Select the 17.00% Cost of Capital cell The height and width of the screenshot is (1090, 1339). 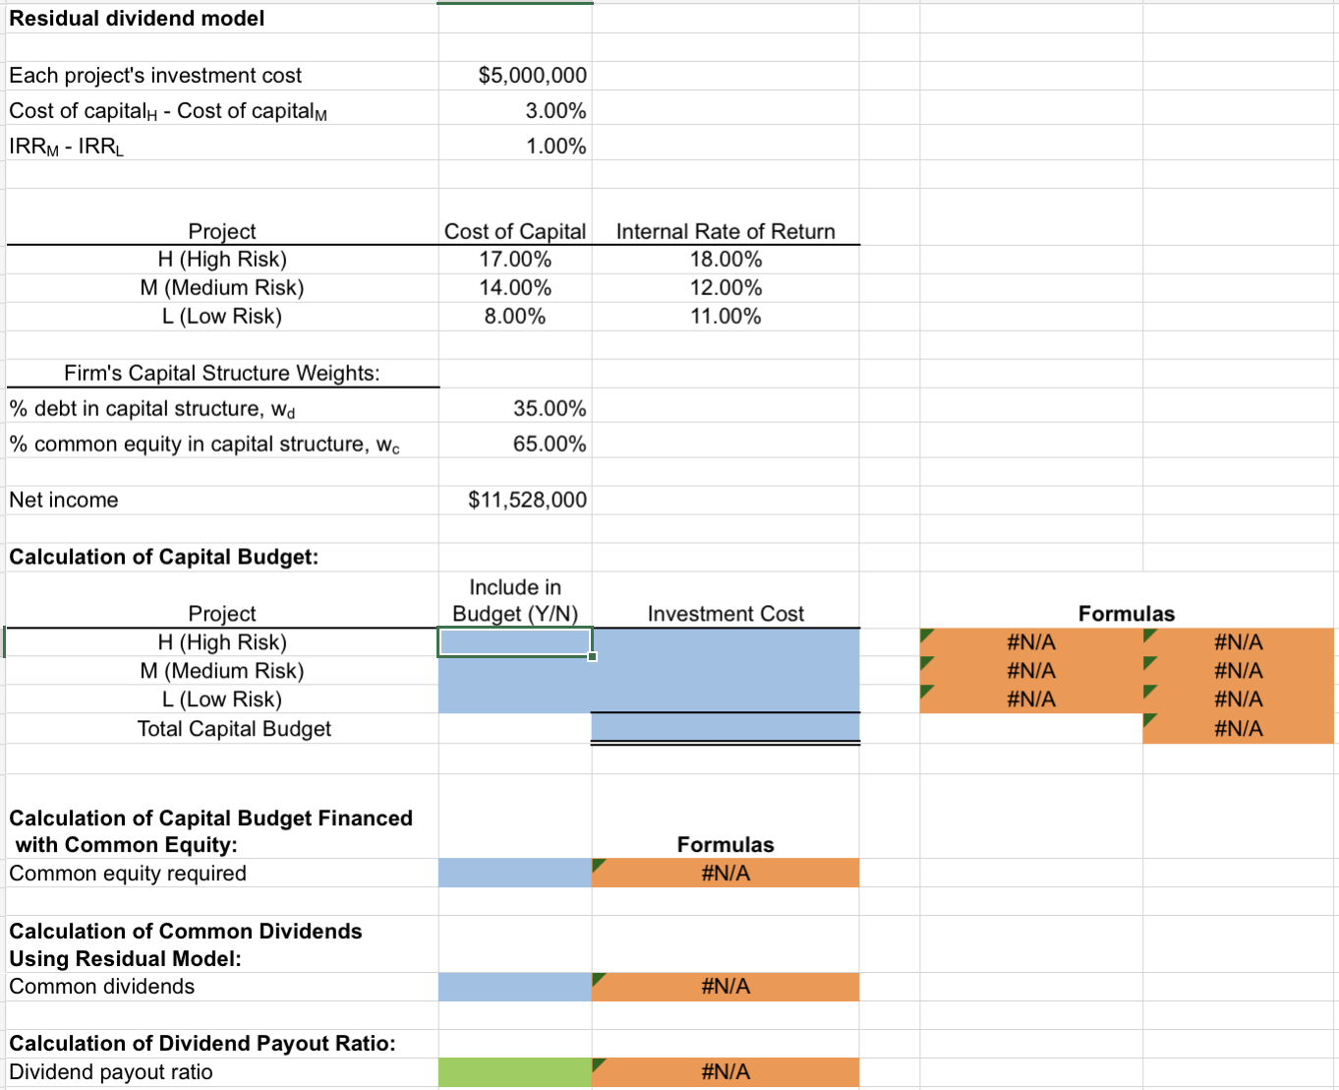pyautogui.click(x=514, y=259)
